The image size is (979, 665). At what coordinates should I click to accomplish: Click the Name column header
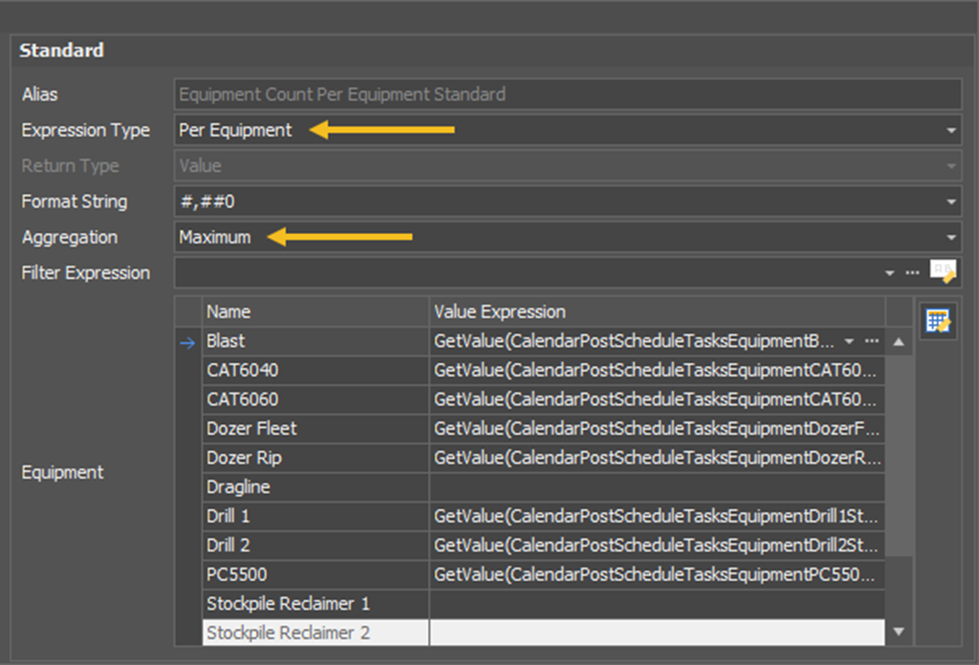[315, 311]
